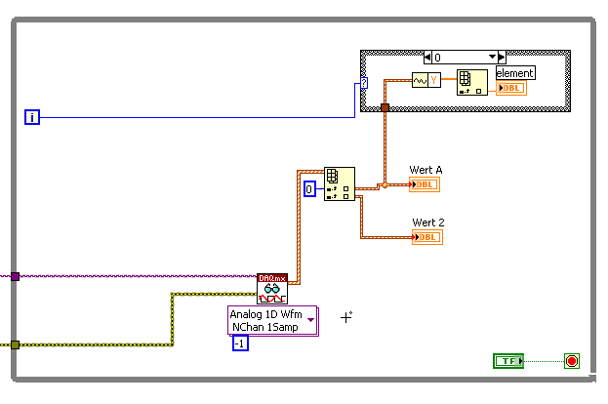Click the case selector terminal question mark
Image resolution: width=608 pixels, height=404 pixels.
click(x=364, y=83)
